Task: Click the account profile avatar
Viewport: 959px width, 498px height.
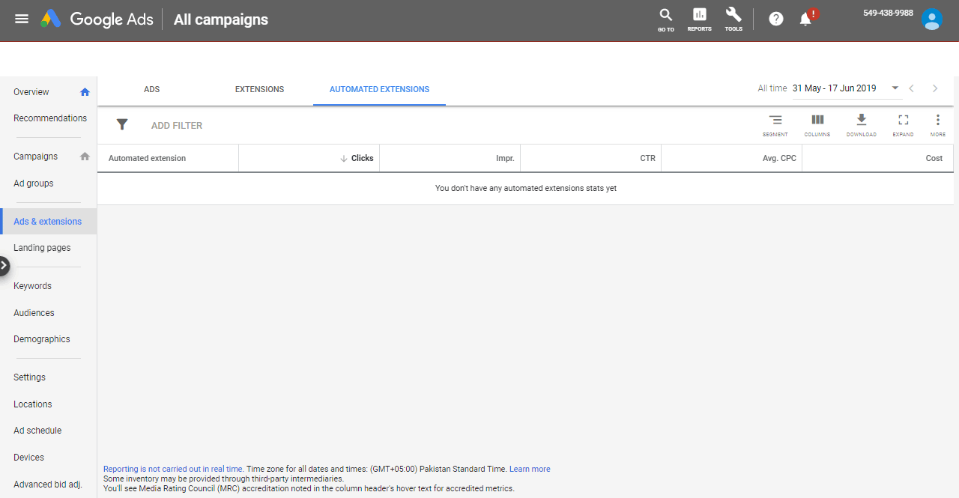Action: 932,19
